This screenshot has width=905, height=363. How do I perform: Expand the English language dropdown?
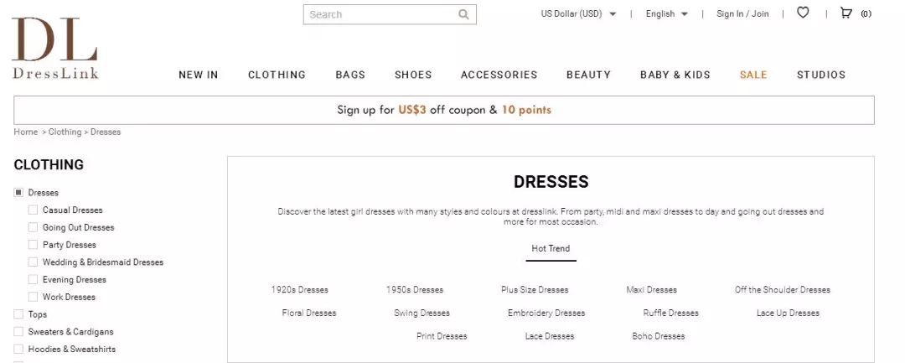click(x=666, y=13)
